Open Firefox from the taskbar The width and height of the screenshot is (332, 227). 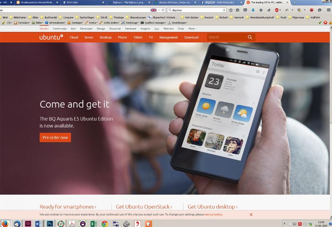[5, 223]
